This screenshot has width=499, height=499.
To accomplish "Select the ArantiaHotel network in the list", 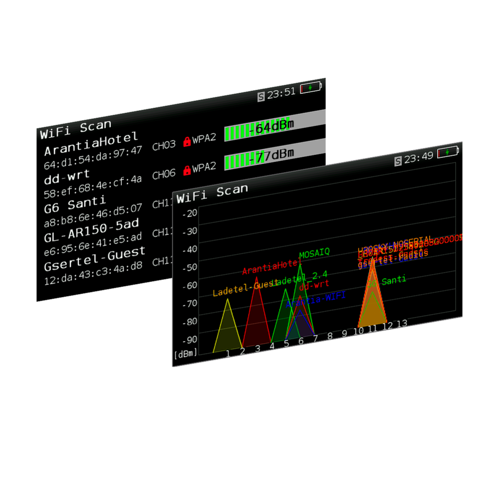I will [91, 144].
